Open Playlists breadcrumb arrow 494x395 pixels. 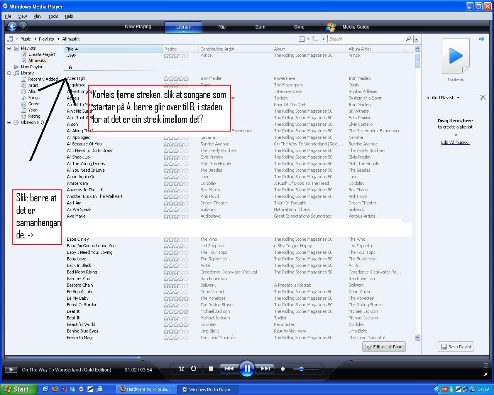[x=36, y=39]
